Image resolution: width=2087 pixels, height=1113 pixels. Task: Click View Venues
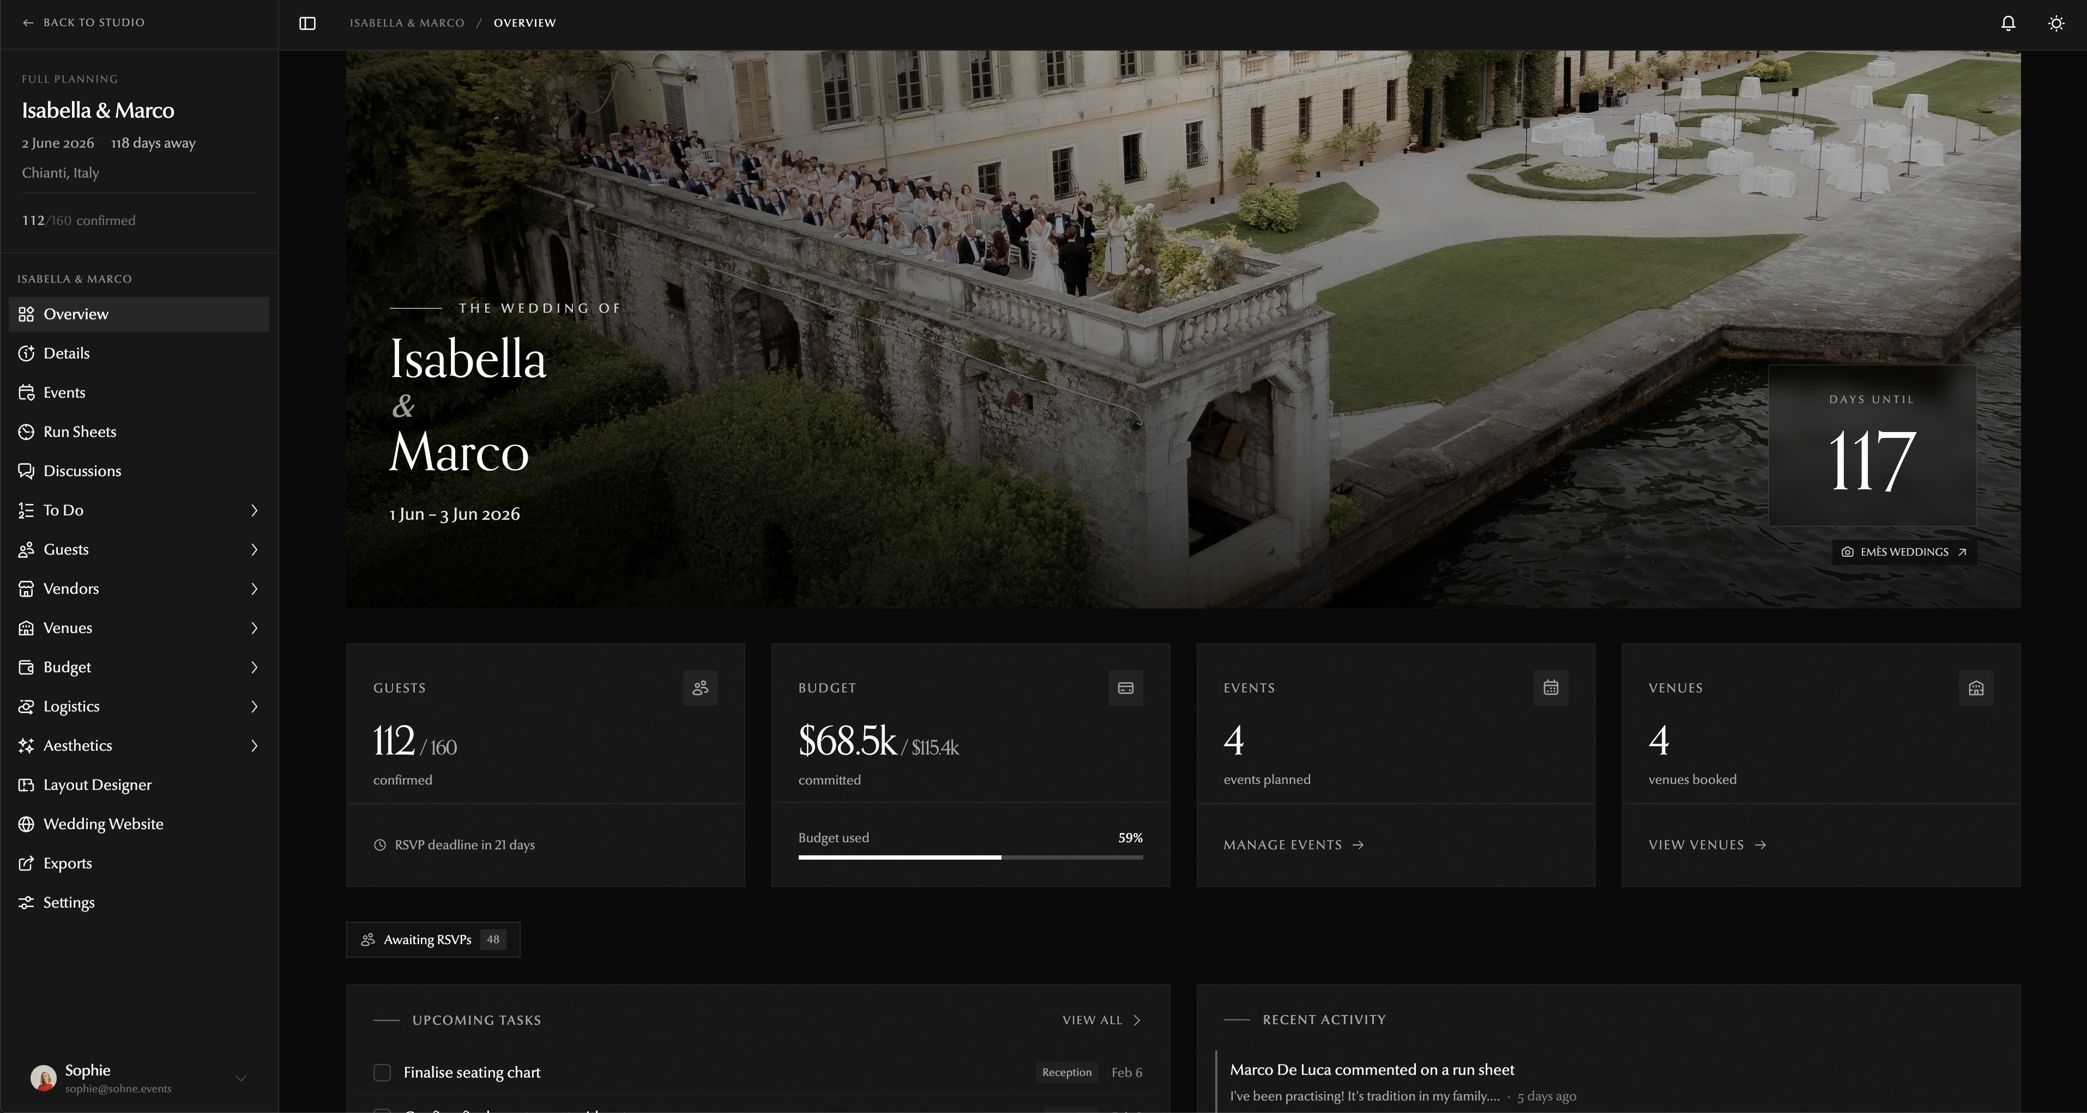pyautogui.click(x=1706, y=844)
